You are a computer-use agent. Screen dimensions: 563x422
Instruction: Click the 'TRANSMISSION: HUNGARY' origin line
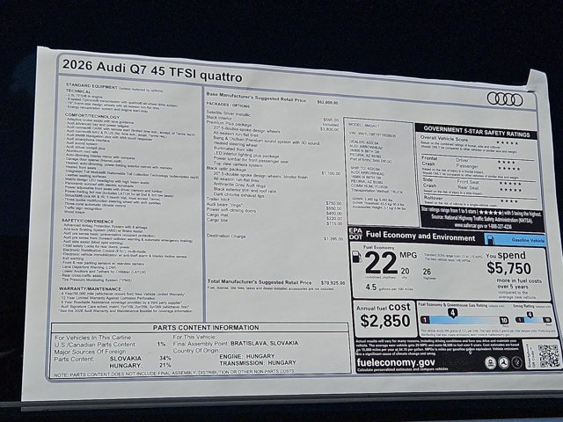258,363
